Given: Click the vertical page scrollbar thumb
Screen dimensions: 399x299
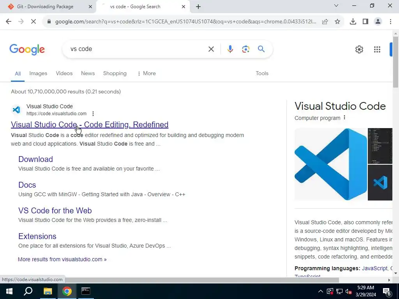Looking at the screenshot, I should pyautogui.click(x=395, y=62).
